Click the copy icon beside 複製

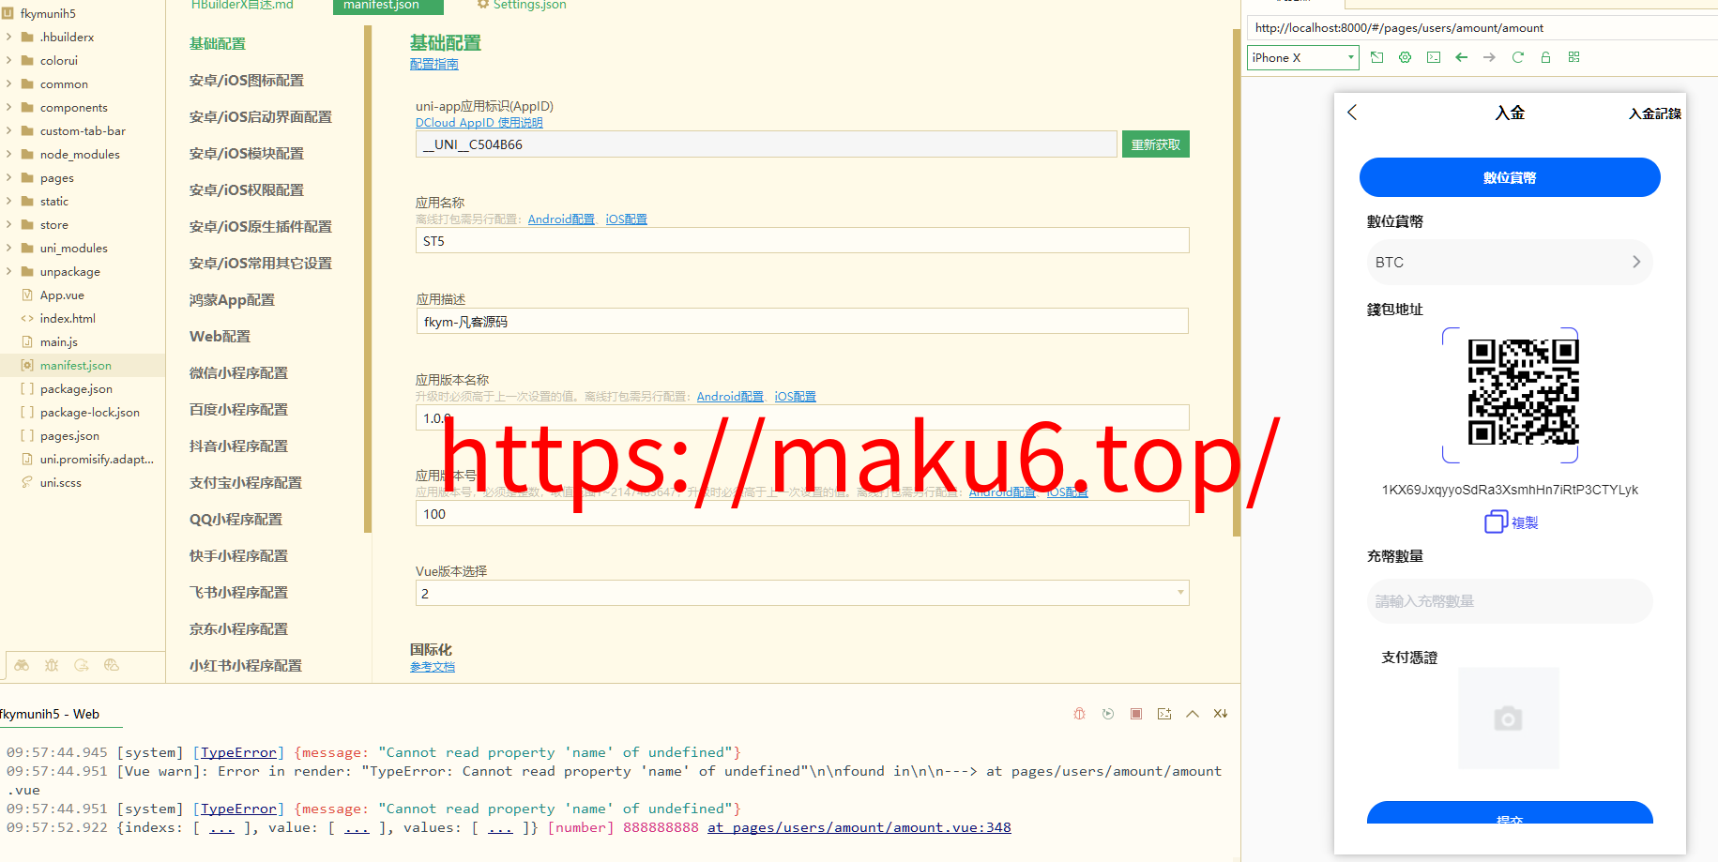click(1496, 522)
